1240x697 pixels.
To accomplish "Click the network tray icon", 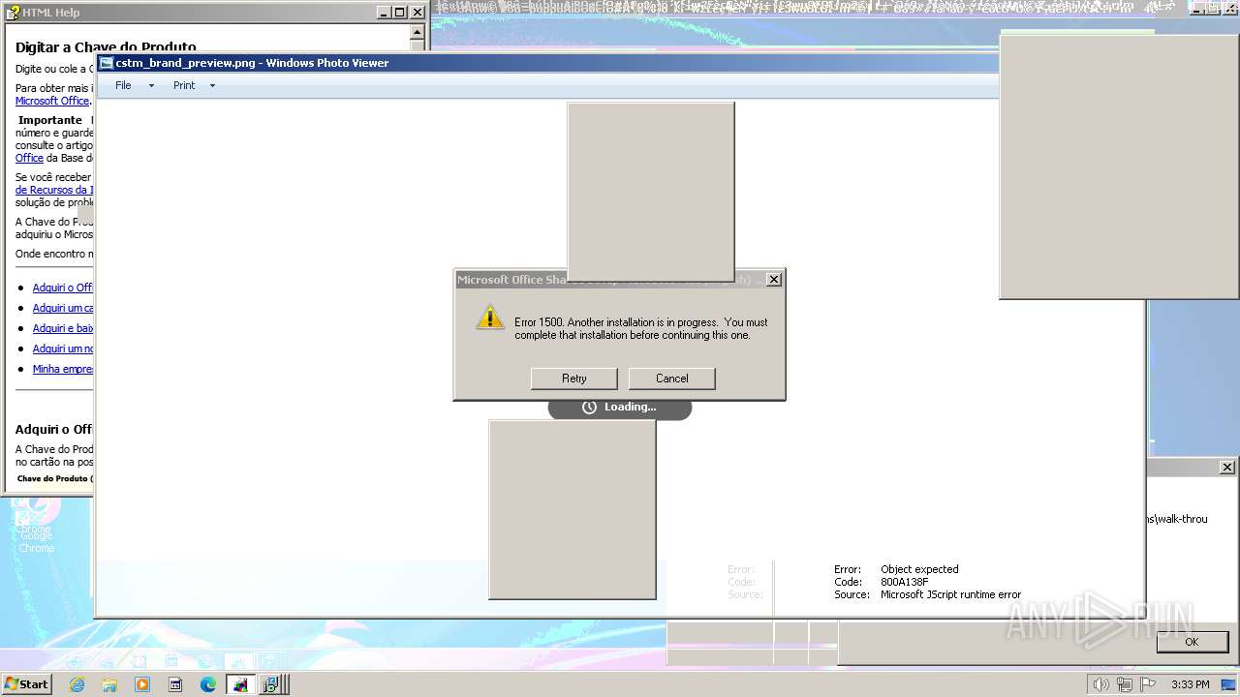I will coord(1125,684).
